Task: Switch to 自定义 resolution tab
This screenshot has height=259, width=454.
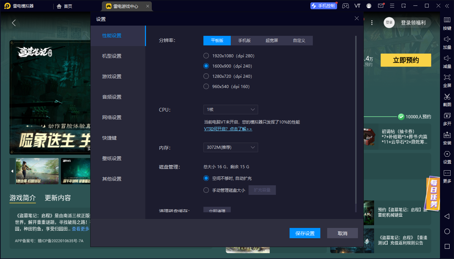Action: coord(299,40)
